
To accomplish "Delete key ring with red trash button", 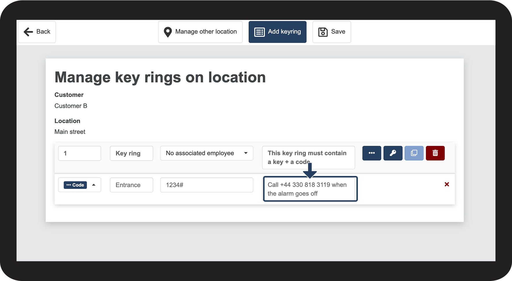I will tap(435, 153).
